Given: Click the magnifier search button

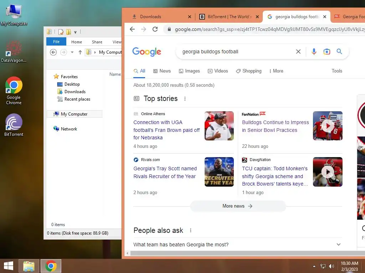Looking at the screenshot, I should [339, 52].
